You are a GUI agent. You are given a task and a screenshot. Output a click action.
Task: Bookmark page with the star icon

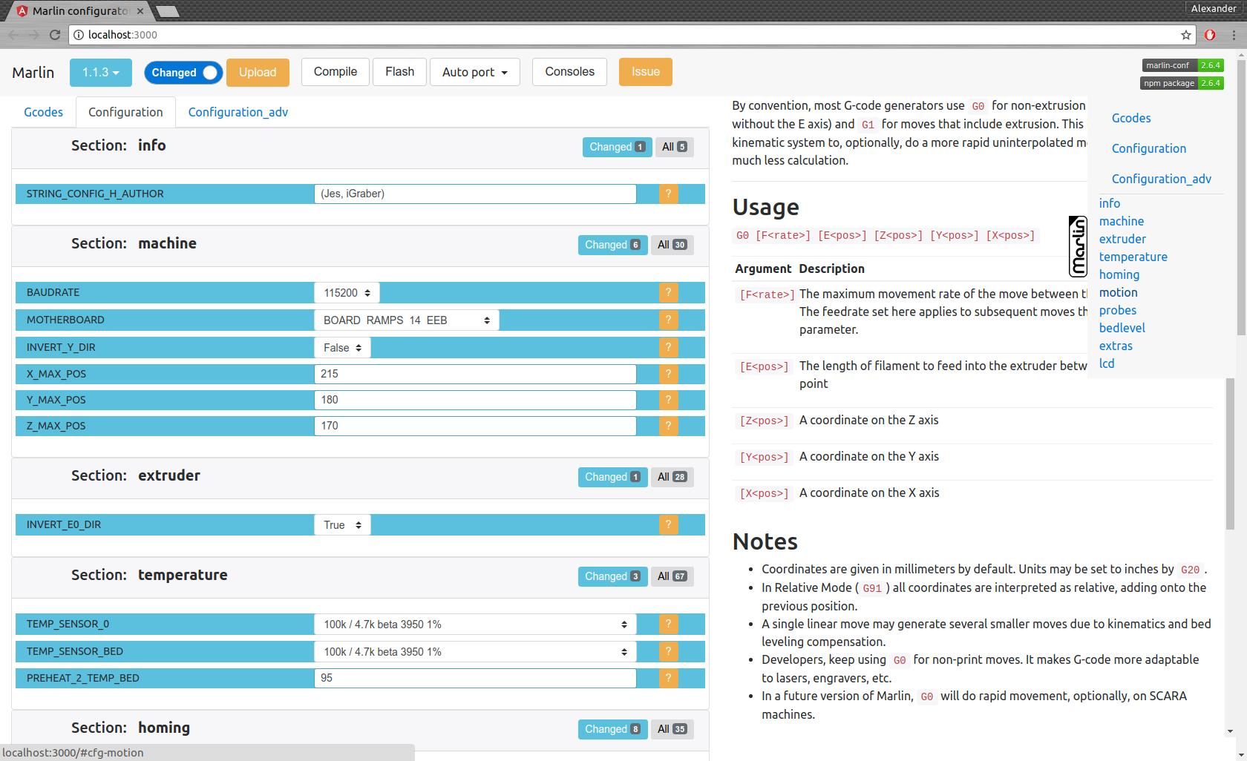pos(1186,35)
